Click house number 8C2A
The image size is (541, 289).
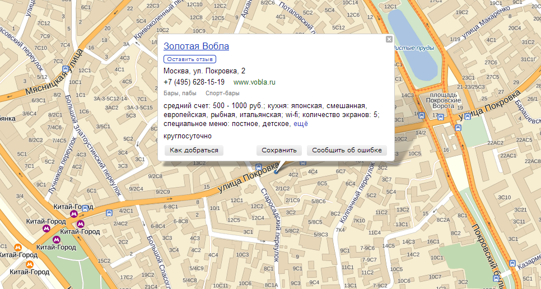pos(444,220)
